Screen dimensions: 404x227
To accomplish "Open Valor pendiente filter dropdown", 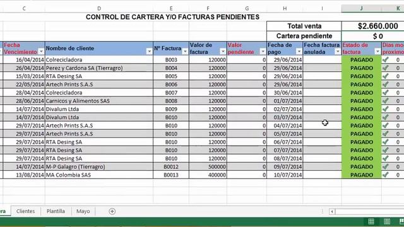I will [263, 52].
